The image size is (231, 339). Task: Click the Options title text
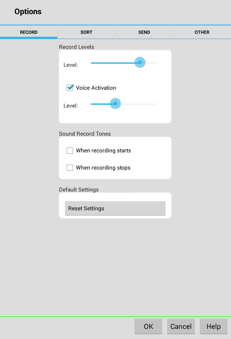point(28,12)
